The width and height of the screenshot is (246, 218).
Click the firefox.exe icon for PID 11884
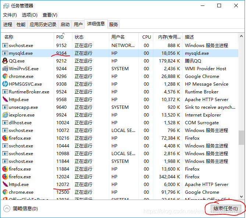pyautogui.click(x=5, y=169)
